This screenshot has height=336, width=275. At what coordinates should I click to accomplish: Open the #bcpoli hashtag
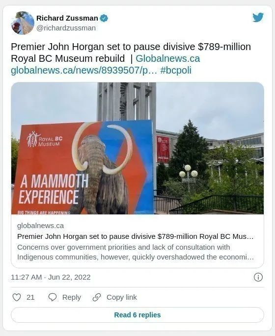(176, 70)
